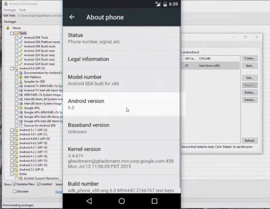The image size is (270, 209).
Task: Check the Android SDK Platform-tools checkbox
Action: click(x=16, y=42)
